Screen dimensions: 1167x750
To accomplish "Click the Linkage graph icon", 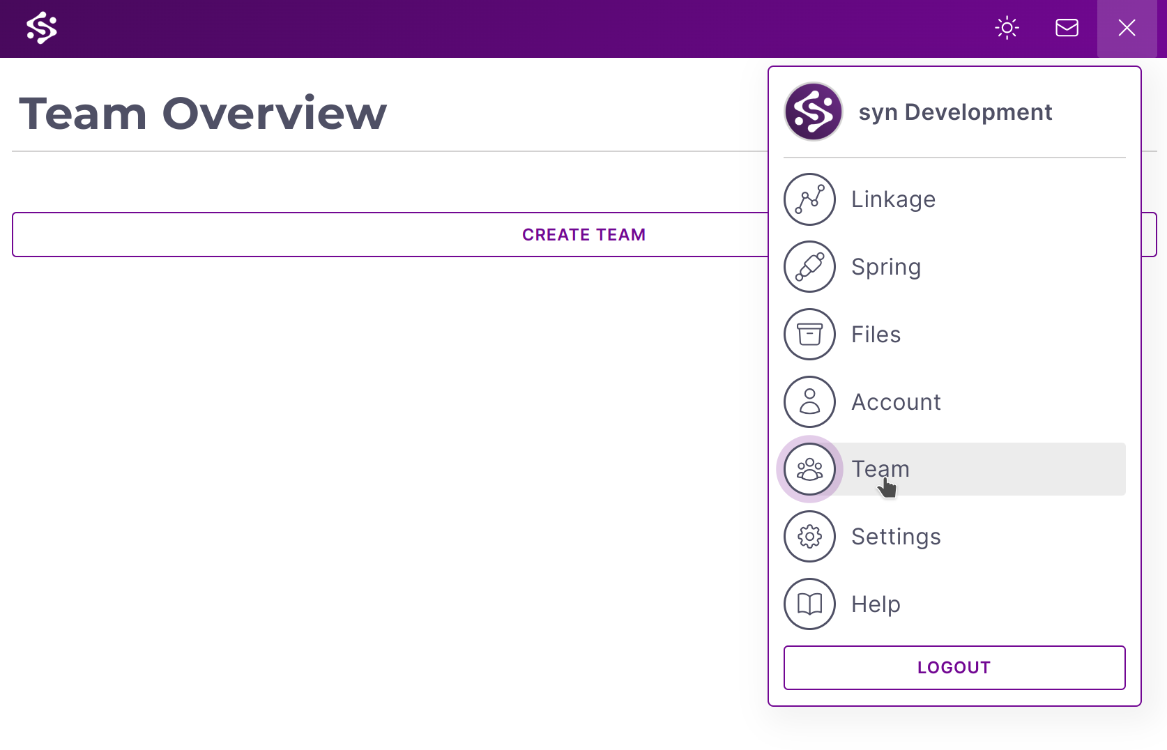I will click(x=809, y=199).
